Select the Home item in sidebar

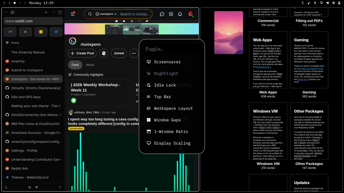[x=33, y=43]
